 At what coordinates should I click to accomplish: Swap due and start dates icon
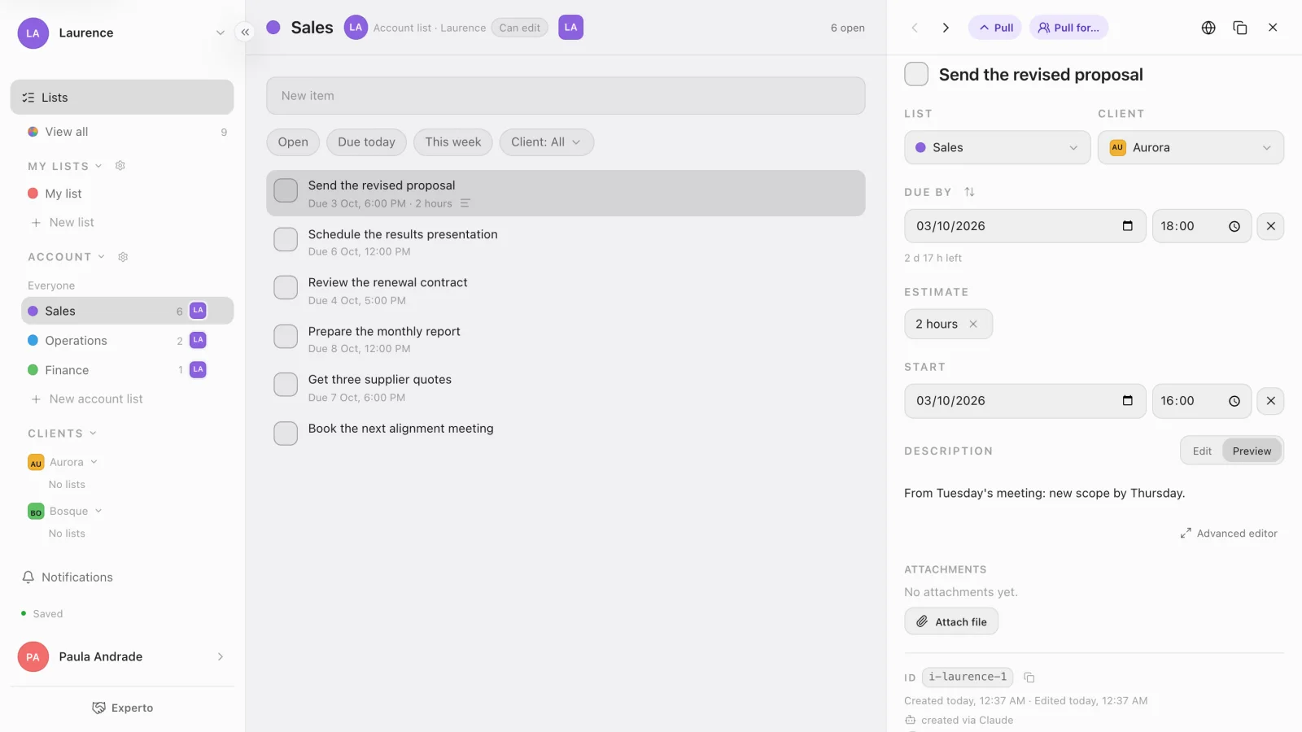click(969, 192)
